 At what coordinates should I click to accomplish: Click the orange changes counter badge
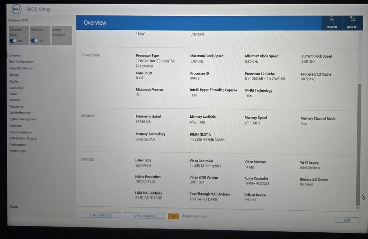[x=173, y=216]
